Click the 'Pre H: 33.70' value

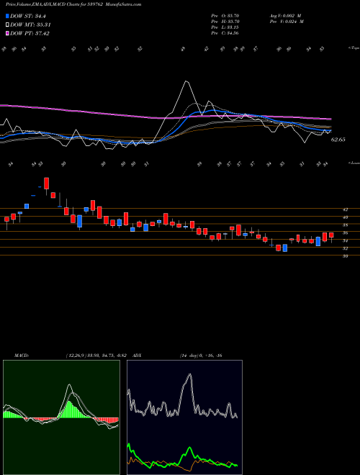coord(225,22)
